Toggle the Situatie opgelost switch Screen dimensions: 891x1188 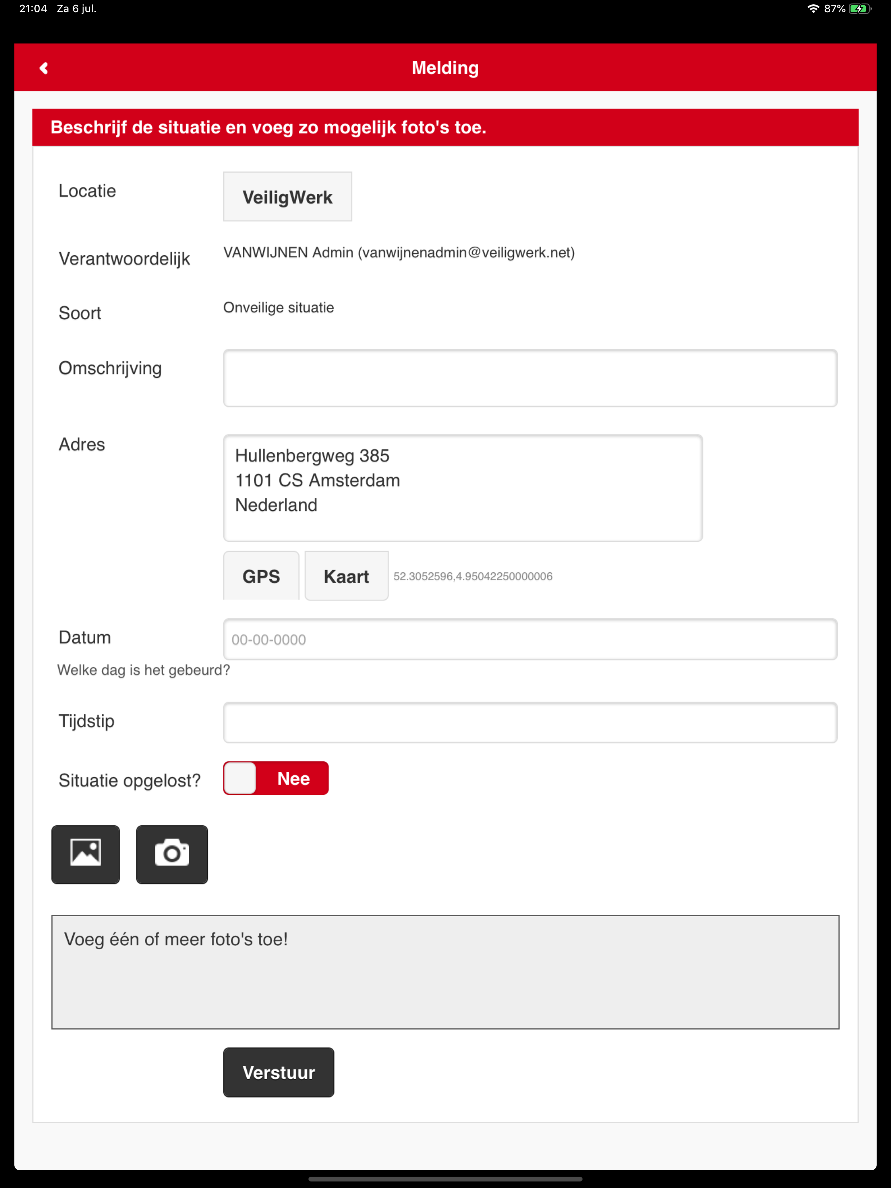(276, 778)
